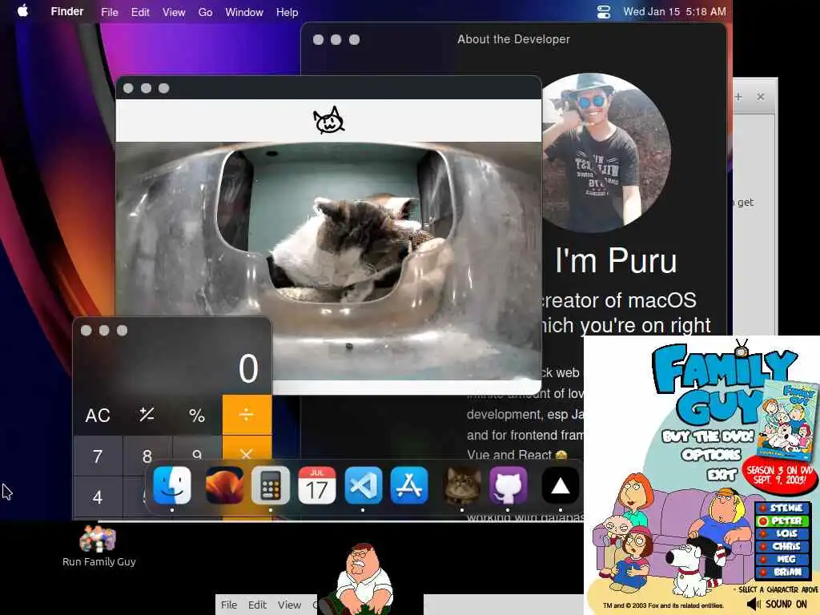The image size is (820, 615).
Task: Click the doodle cat logo in cat window
Action: pos(328,121)
